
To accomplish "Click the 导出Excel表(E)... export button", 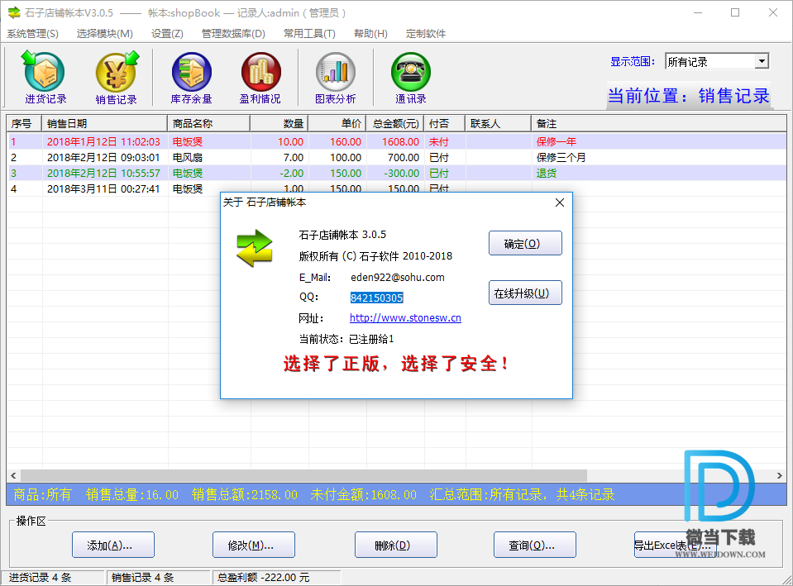I will click(675, 545).
